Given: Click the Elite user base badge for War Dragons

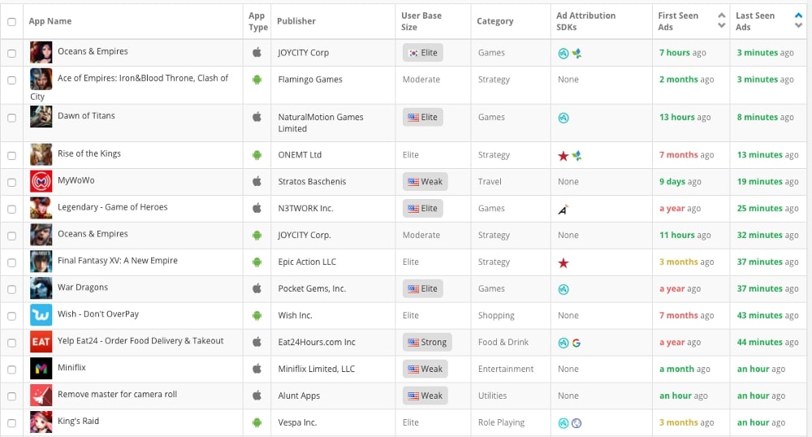Looking at the screenshot, I should click(x=422, y=288).
